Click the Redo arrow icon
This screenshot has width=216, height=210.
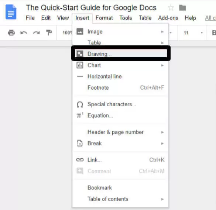[x=36, y=33]
